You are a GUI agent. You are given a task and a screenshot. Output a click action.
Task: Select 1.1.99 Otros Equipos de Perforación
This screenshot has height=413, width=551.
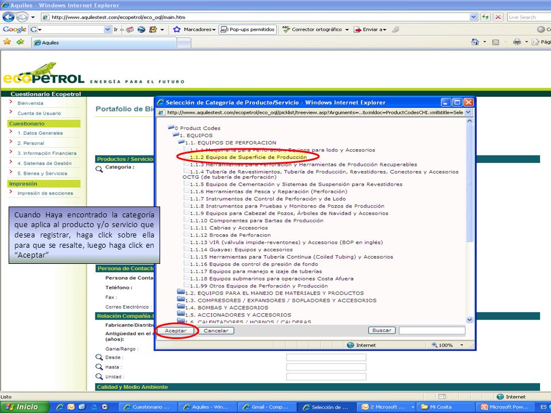pos(259,286)
